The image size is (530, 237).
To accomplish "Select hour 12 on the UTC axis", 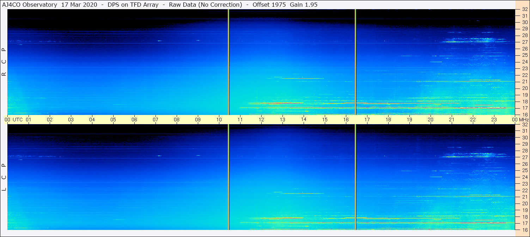I will [x=261, y=120].
